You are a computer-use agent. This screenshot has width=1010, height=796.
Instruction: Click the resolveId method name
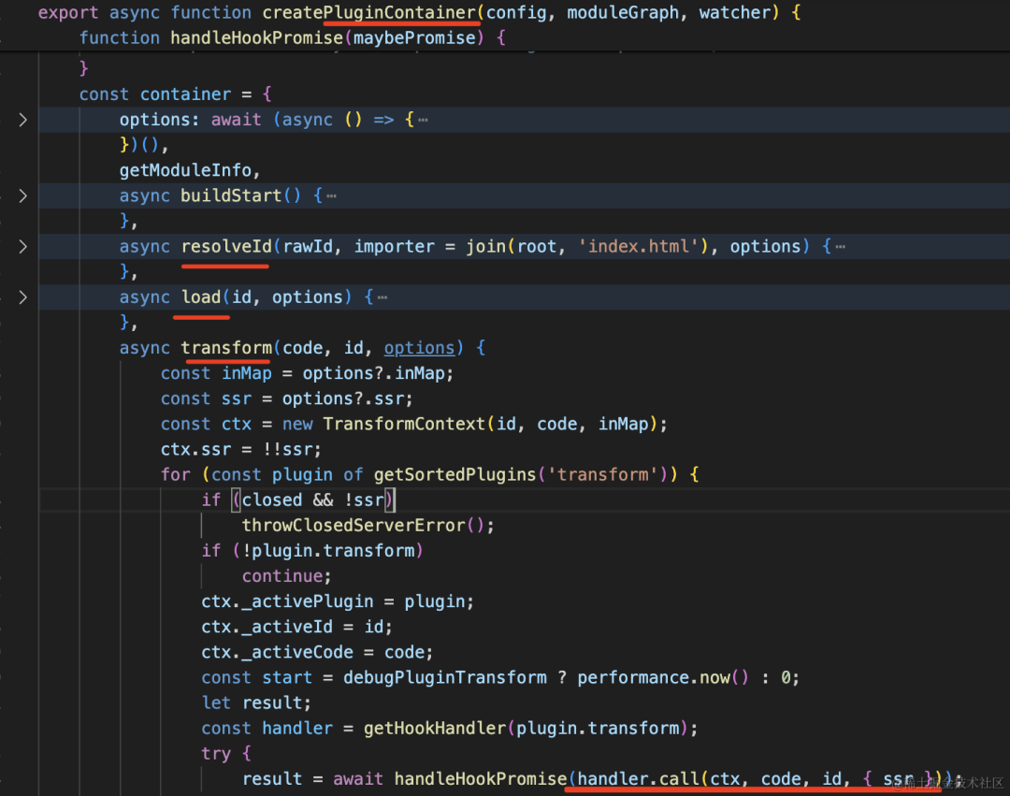226,247
